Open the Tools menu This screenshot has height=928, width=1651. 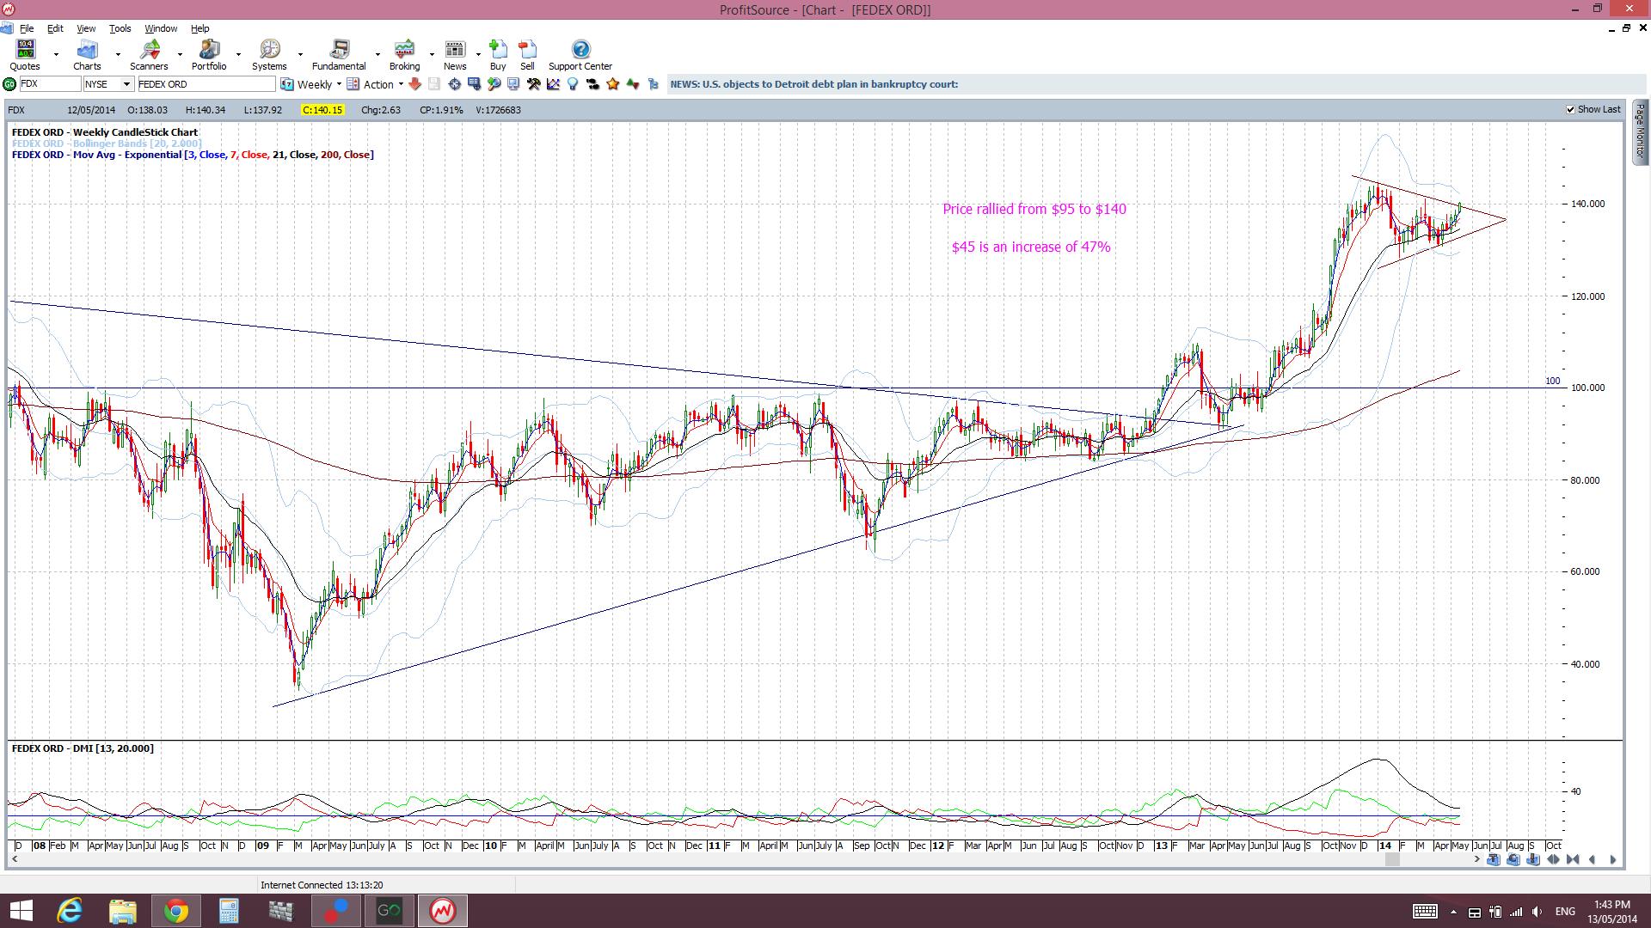(120, 28)
